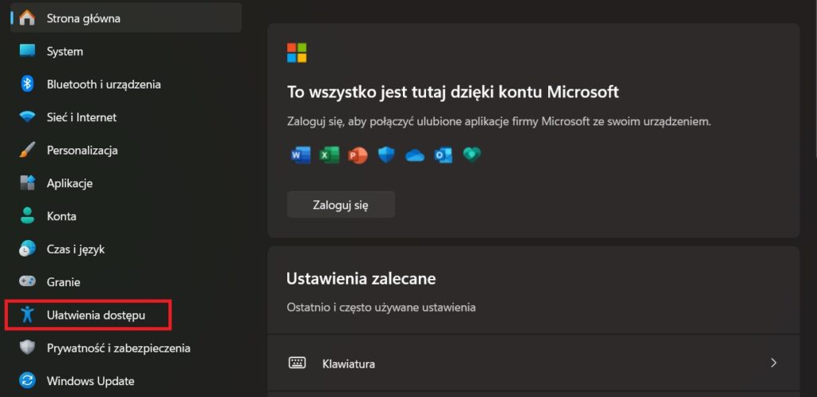Click the Microsoft Defender shield icon
Viewport: 817px width, 397px height.
coord(386,155)
